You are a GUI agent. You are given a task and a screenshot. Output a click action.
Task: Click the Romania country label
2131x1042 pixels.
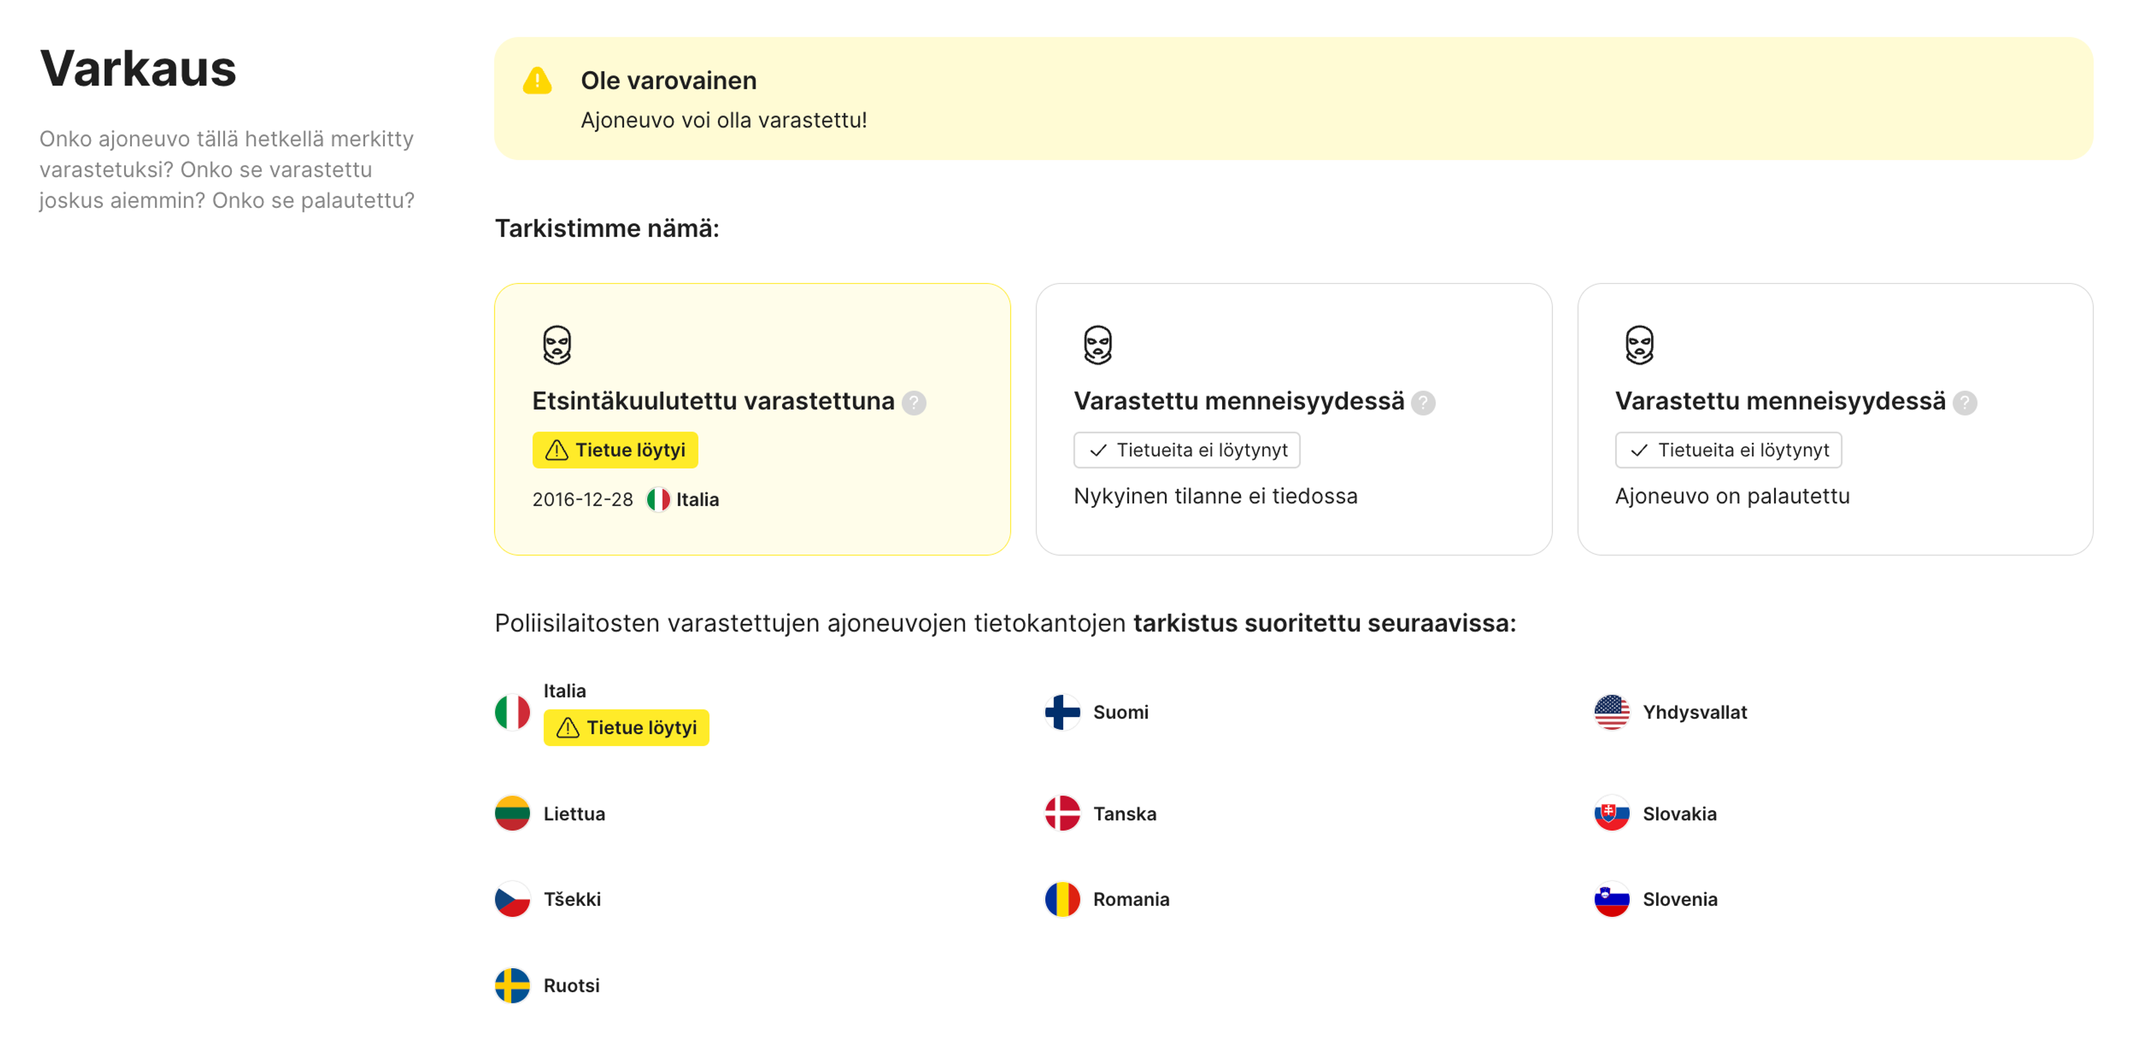pyautogui.click(x=1131, y=899)
